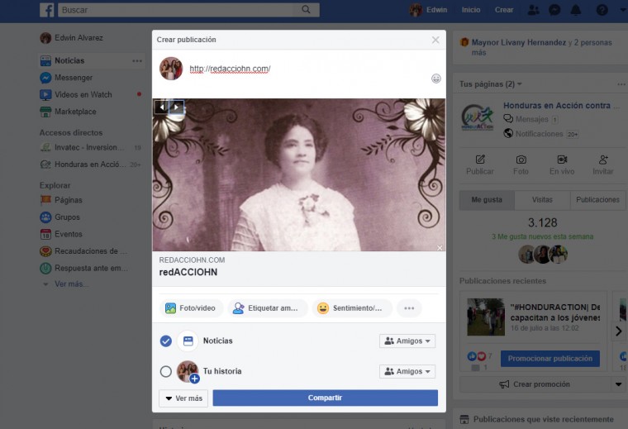Click Foto/video button
Screen dimensions: 628x429
click(x=191, y=308)
